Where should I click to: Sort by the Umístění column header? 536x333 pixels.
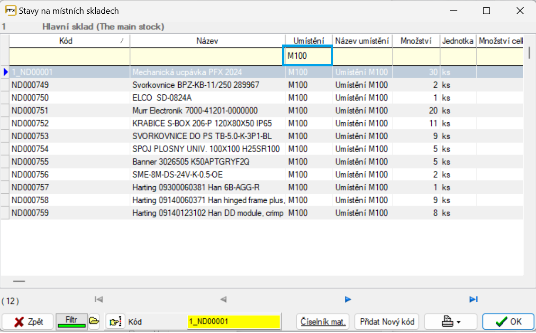(x=309, y=41)
